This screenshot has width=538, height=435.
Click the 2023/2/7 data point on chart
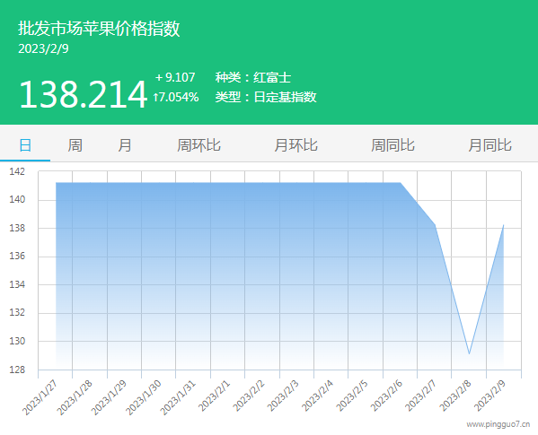(435, 225)
